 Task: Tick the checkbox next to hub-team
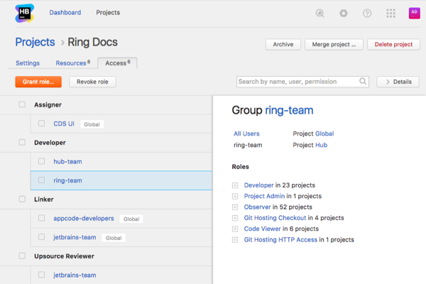tap(42, 161)
